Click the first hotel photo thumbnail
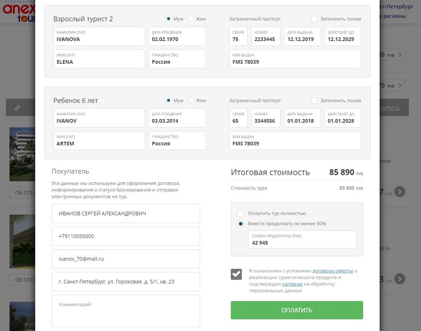Viewport: 421px width, 331px height. (22, 154)
